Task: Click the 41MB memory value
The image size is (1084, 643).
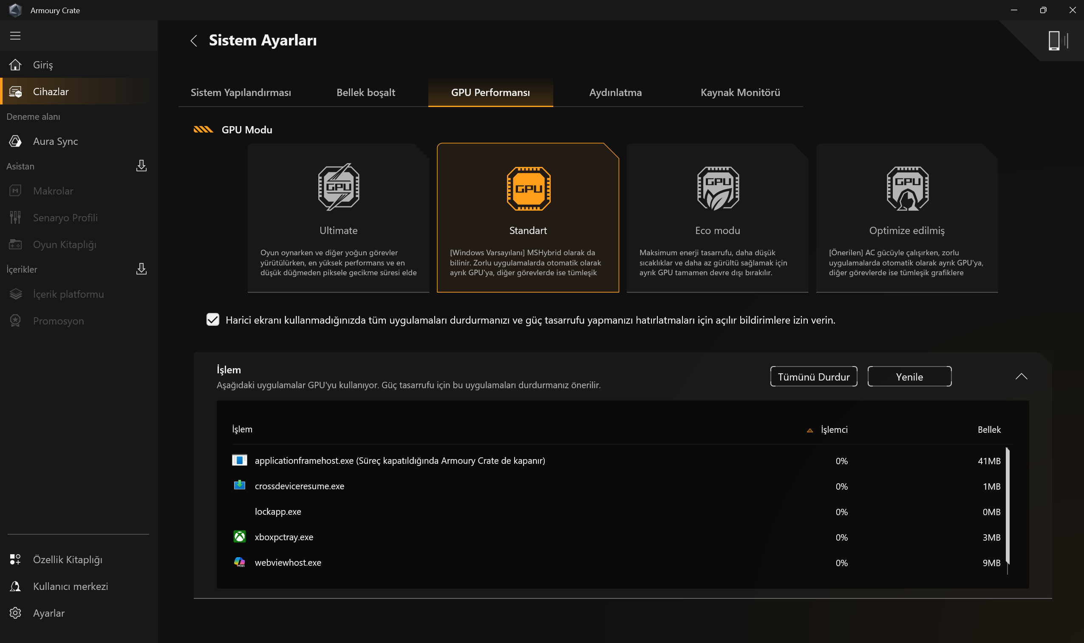Action: pos(989,461)
